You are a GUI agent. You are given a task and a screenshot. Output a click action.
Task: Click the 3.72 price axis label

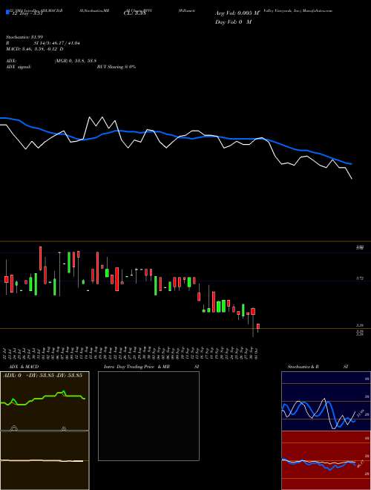pyautogui.click(x=359, y=278)
